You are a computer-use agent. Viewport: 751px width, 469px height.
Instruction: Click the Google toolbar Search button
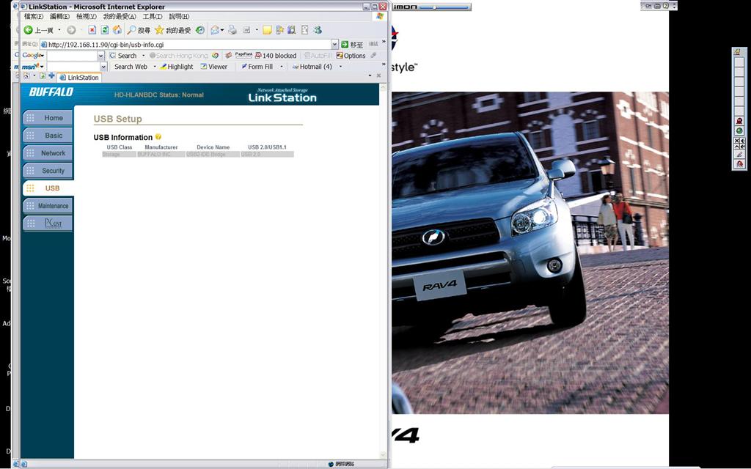coord(123,56)
